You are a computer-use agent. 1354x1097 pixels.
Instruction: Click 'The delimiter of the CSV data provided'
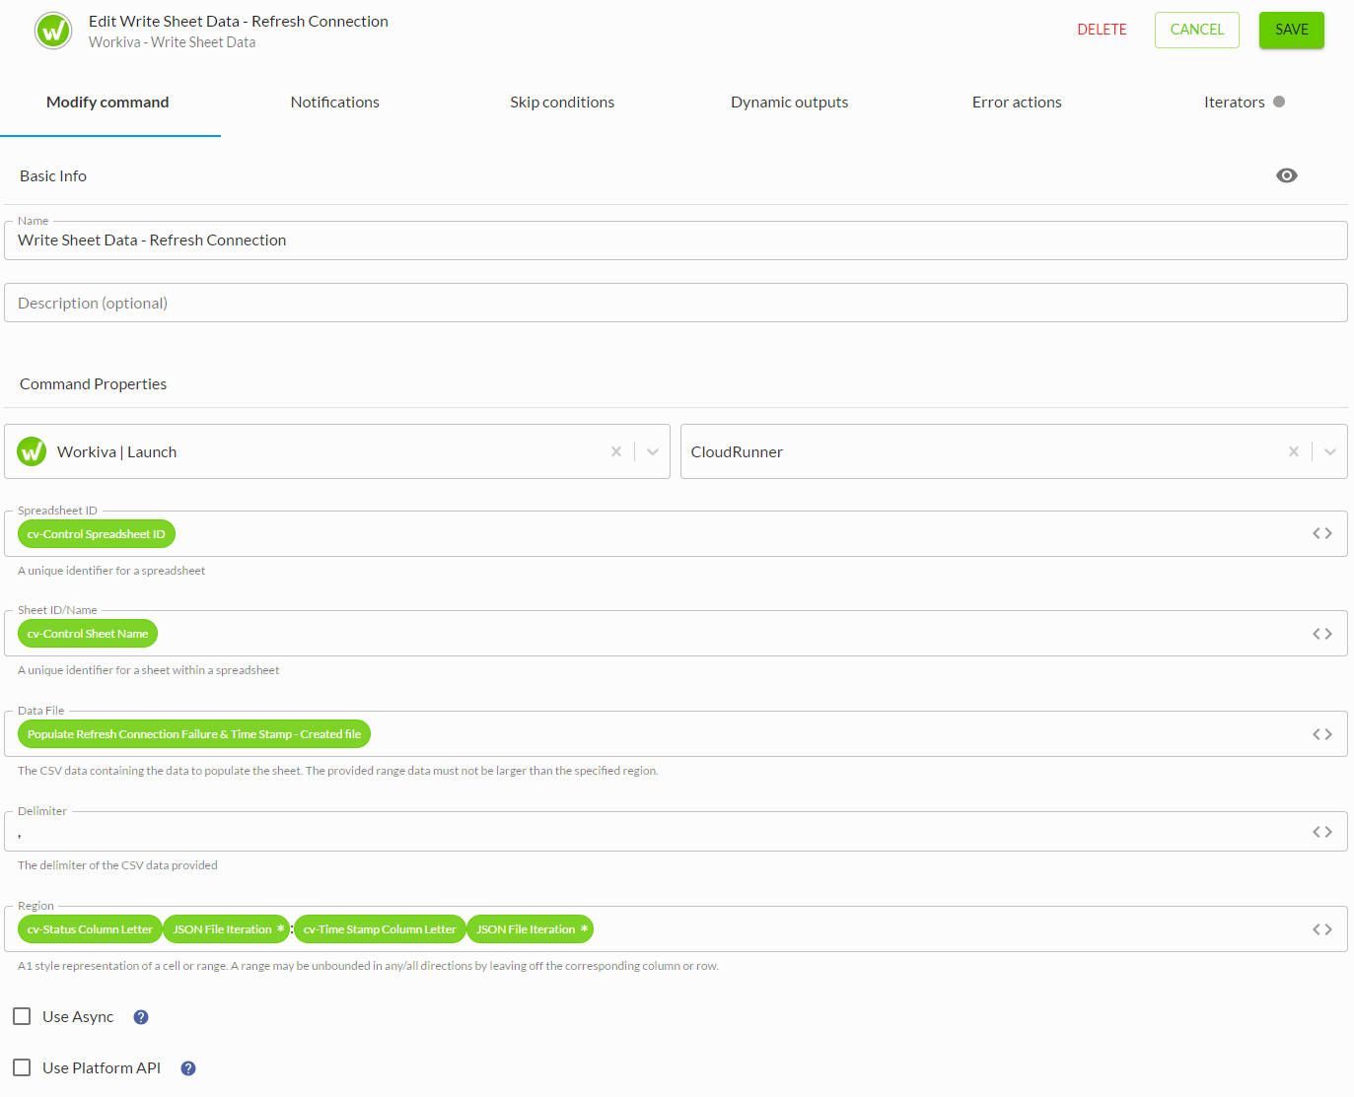pyautogui.click(x=117, y=865)
